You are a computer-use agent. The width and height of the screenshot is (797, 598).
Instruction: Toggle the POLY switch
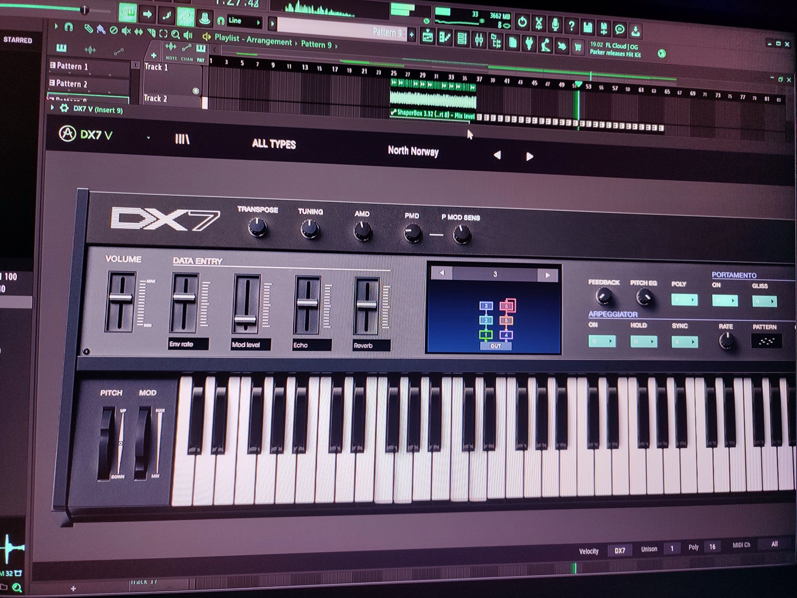[684, 299]
